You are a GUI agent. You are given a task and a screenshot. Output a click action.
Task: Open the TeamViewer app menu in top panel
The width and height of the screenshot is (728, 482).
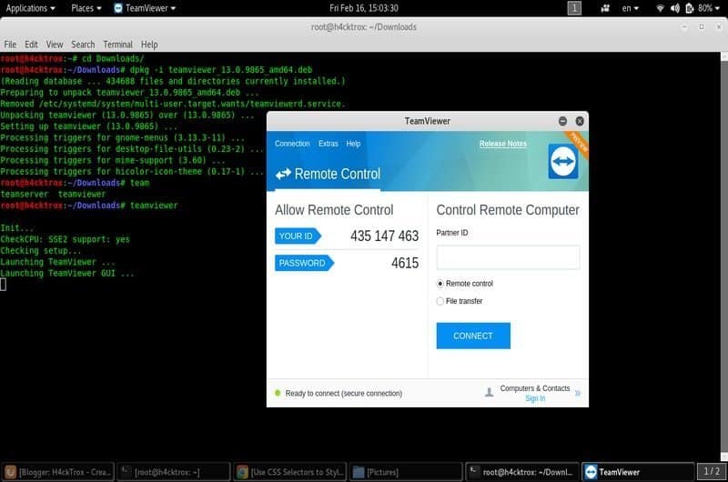pos(145,8)
